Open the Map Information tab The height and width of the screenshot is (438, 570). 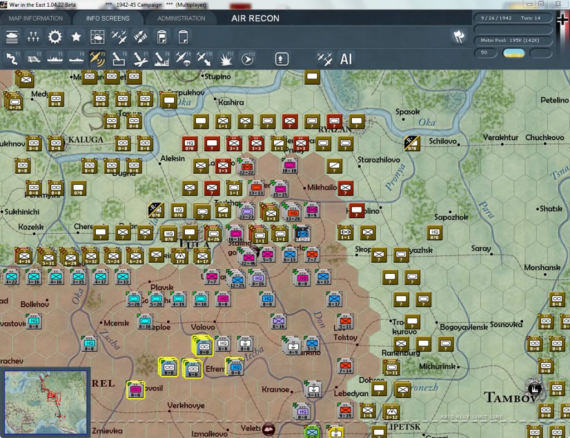(36, 18)
